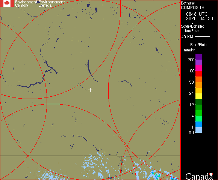Click the Rain/Pluie legend heading
Screen dimensions: 218x180
pos(198,45)
